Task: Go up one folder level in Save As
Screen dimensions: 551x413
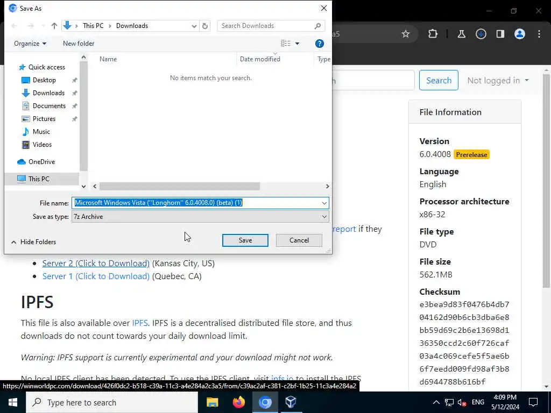Action: [54, 26]
